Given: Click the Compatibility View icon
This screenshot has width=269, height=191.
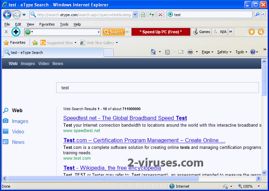Looking at the screenshot, I should coord(143,15).
